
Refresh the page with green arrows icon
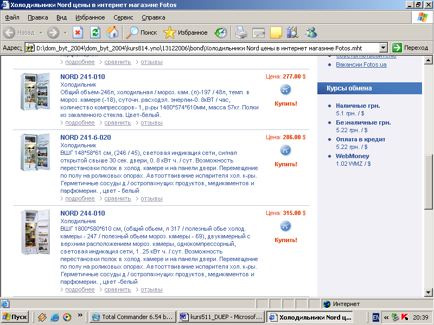(95, 32)
